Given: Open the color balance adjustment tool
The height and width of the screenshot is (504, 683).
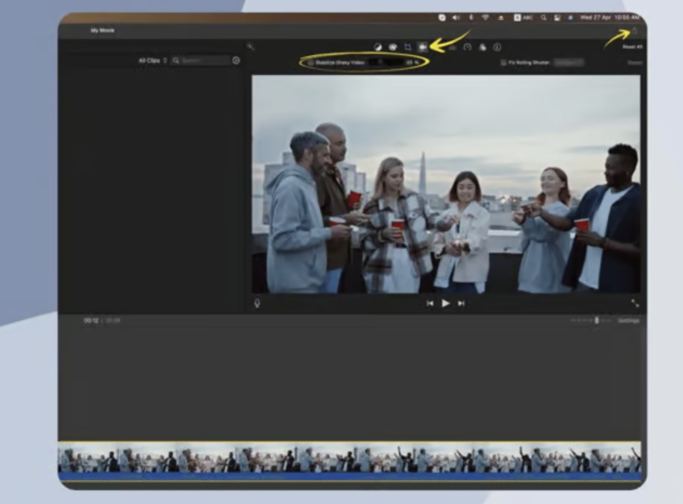Looking at the screenshot, I should coord(378,47).
